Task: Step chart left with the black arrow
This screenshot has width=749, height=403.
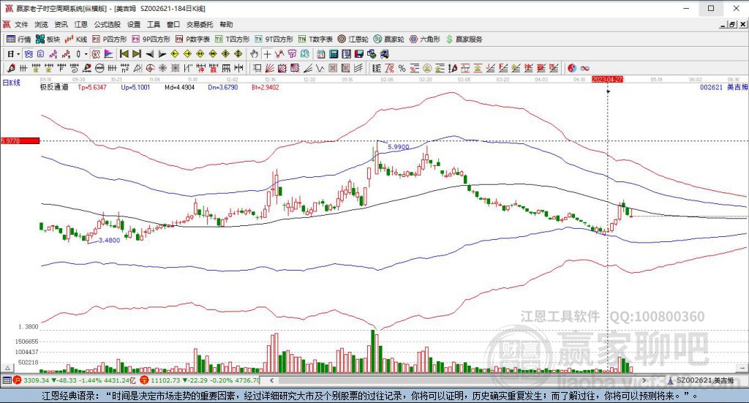Action: click(x=149, y=54)
